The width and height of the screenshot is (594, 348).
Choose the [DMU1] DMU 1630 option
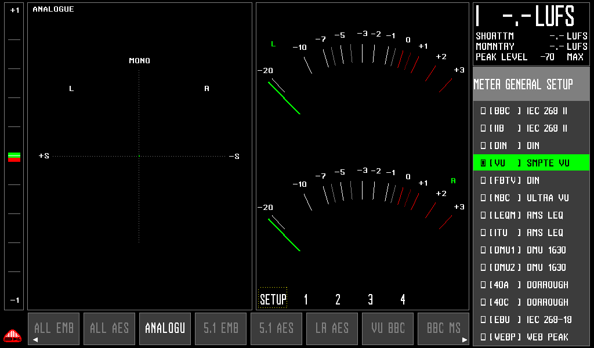click(x=531, y=250)
